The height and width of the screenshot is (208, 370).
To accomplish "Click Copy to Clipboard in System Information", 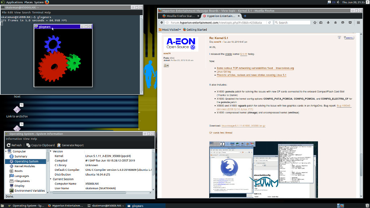I will tap(40, 145).
